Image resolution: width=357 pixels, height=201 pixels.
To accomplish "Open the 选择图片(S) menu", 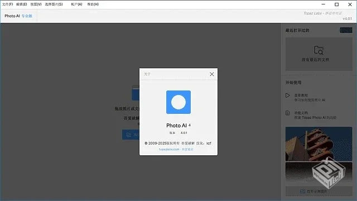I will [54, 4].
